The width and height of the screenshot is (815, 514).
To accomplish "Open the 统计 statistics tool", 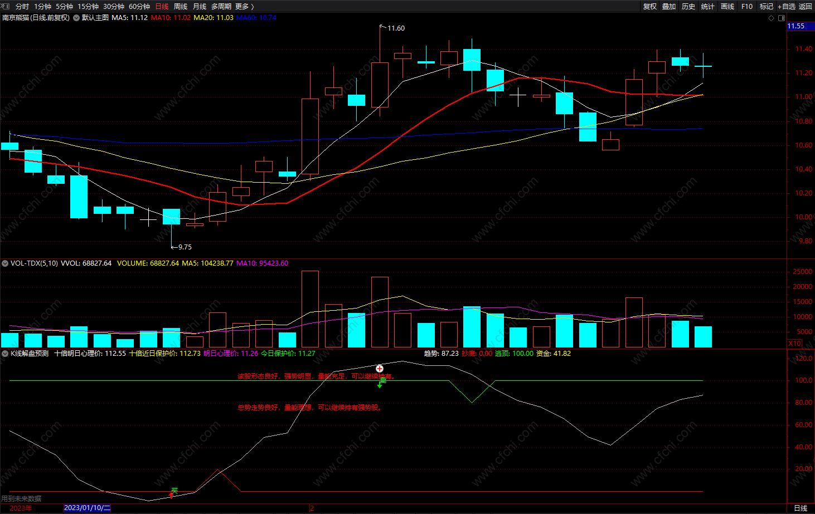I will (708, 6).
